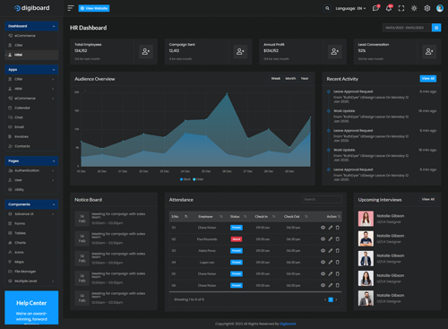Image resolution: width=448 pixels, height=329 pixels.
Task: Open the notifications bell icon
Action: click(389, 8)
